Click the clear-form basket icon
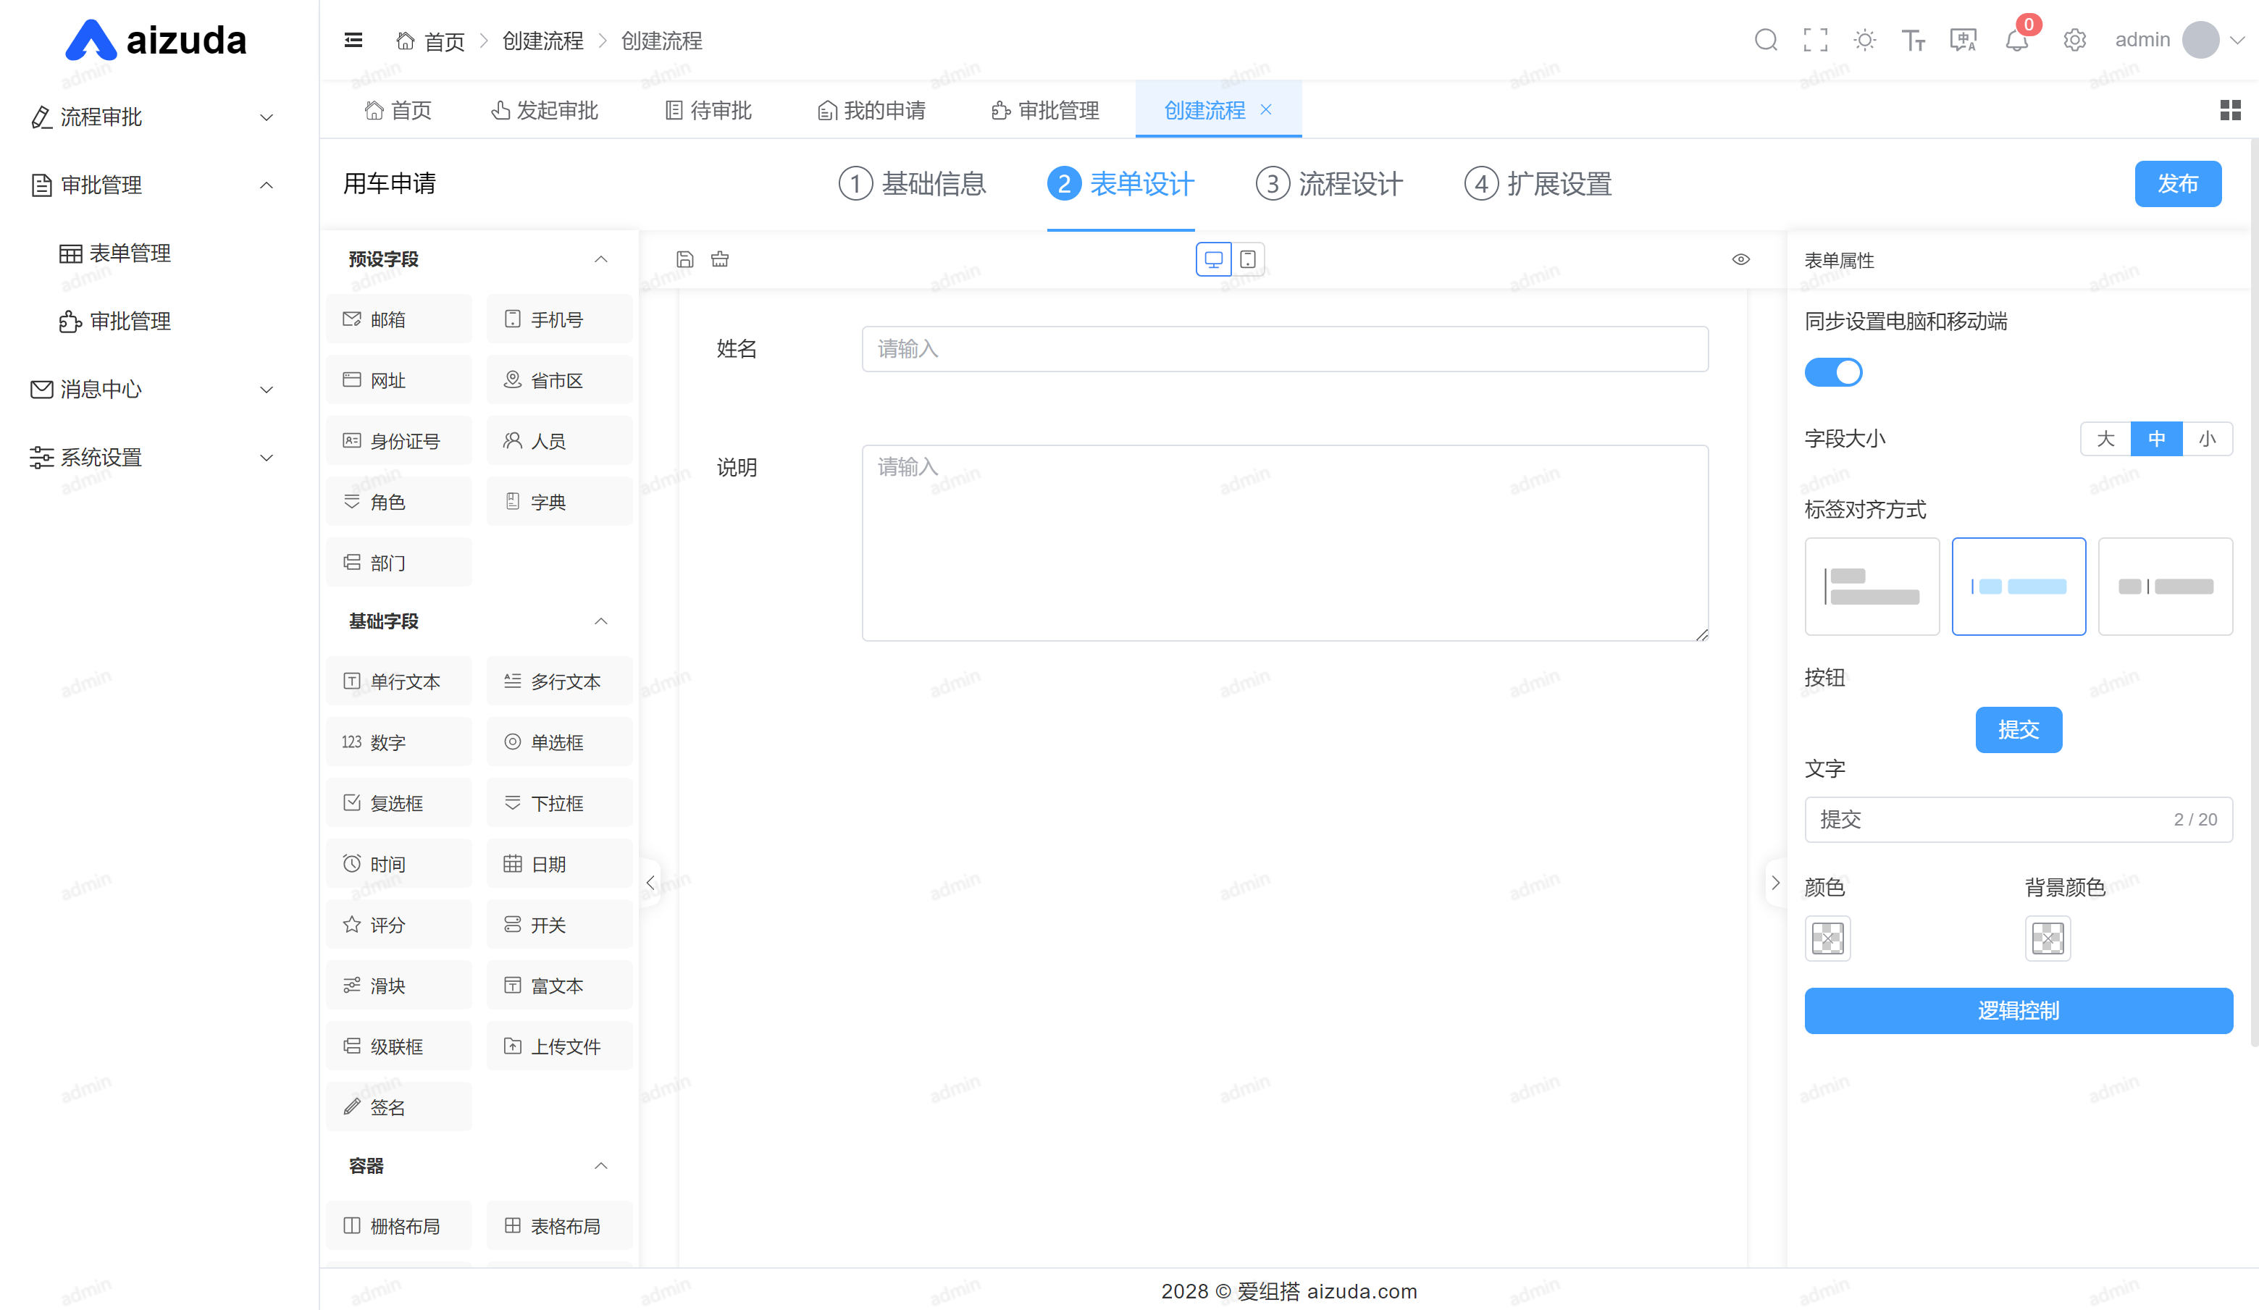The height and width of the screenshot is (1310, 2259). (720, 260)
